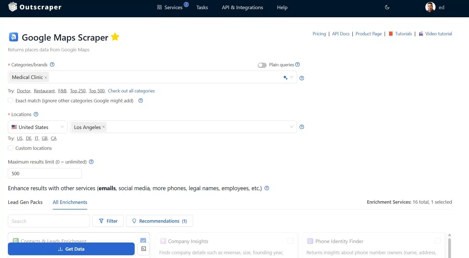Click help icon beside Maximum results limit
The width and height of the screenshot is (469, 258).
tap(91, 162)
